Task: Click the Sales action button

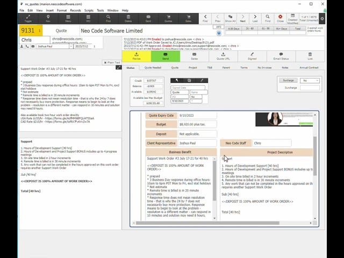Action: pyautogui.click(x=195, y=56)
